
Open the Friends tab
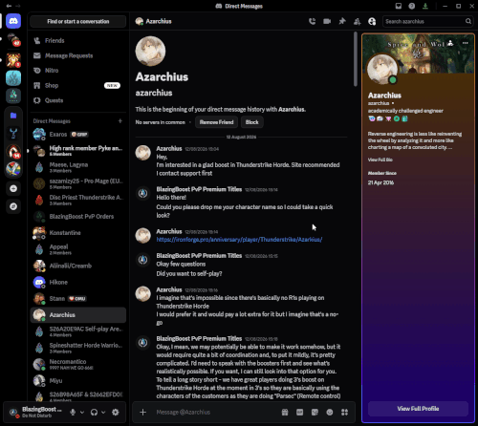[78, 40]
